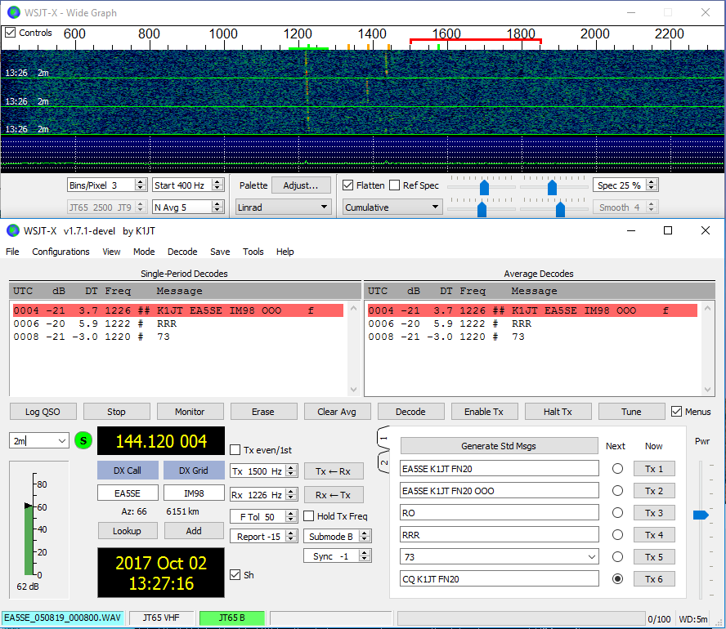
Task: Click the green S status indicator
Action: [x=84, y=441]
